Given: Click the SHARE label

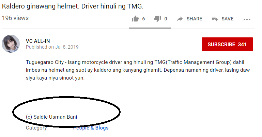Looking at the screenshot, I should coord(194,19).
